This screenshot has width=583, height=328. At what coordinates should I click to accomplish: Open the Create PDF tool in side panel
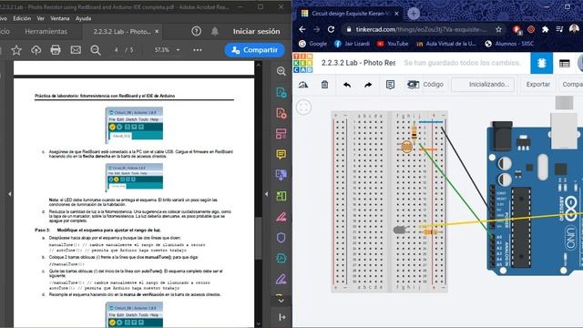(281, 113)
